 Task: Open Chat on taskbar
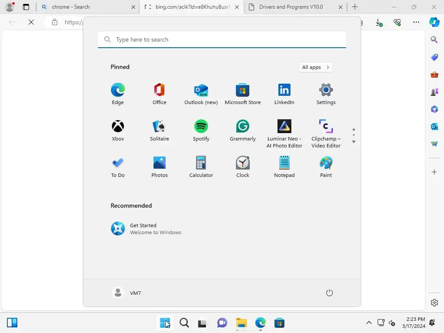(x=222, y=323)
